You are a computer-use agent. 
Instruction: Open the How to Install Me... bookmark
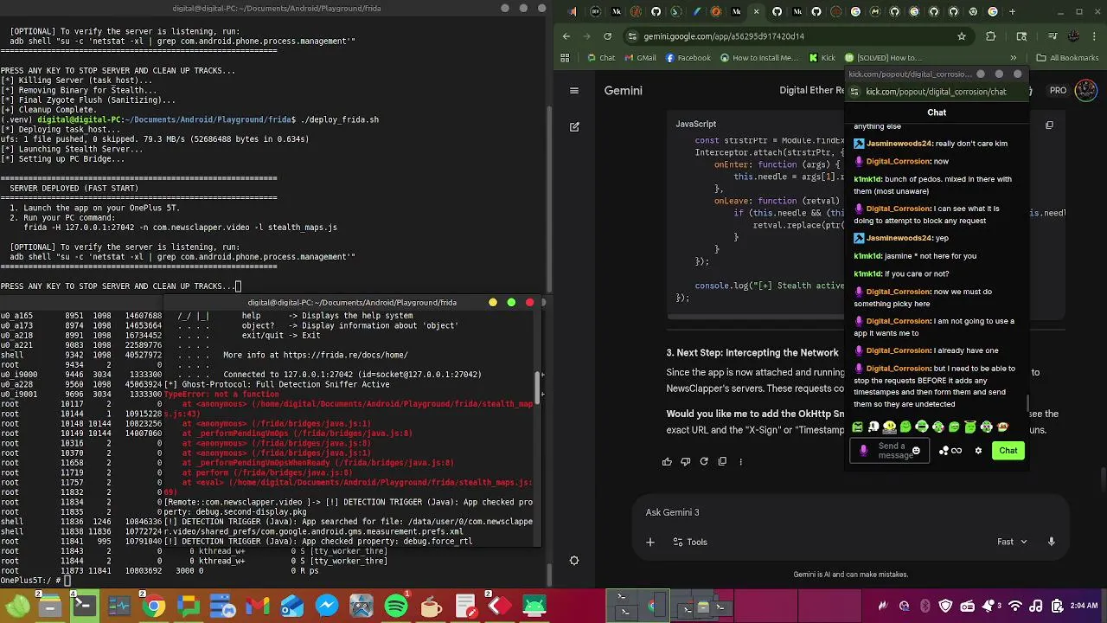pyautogui.click(x=759, y=58)
